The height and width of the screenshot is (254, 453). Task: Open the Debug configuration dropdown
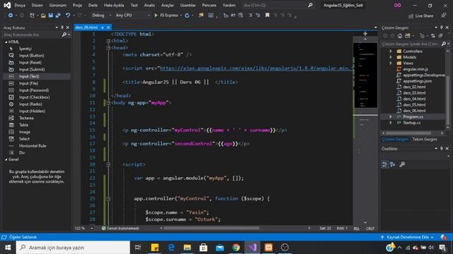[x=102, y=16]
